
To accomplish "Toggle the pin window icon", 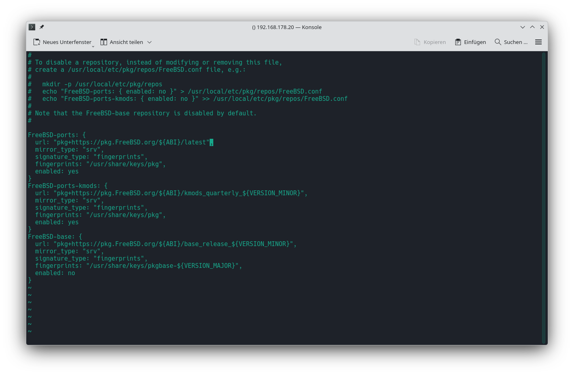I will coord(42,27).
